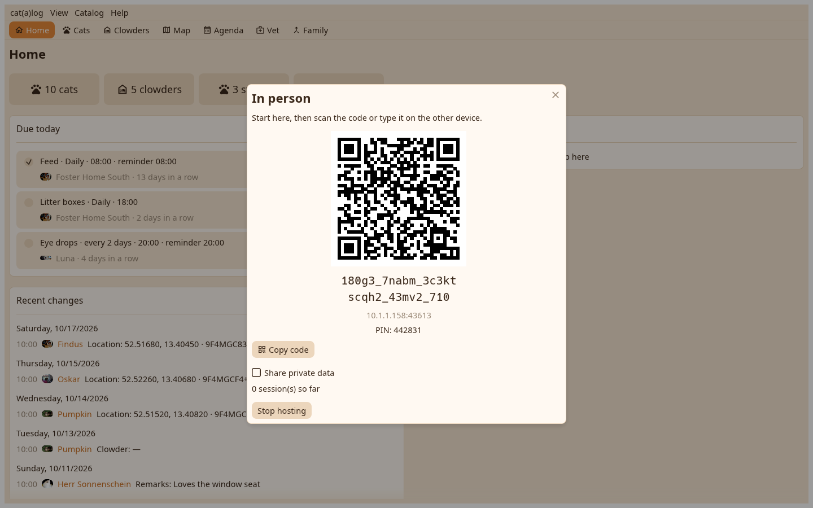This screenshot has width=813, height=508.
Task: Uncheck the Feed daily task checkbox
Action: [29, 161]
